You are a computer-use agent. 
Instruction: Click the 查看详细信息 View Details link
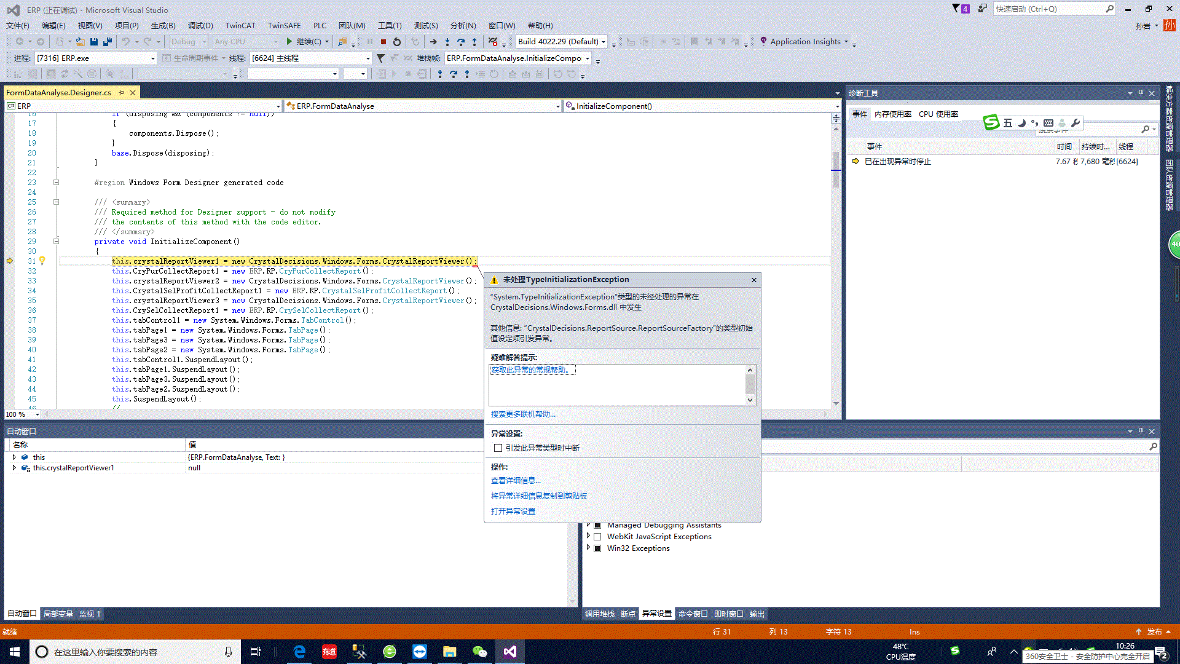(516, 481)
